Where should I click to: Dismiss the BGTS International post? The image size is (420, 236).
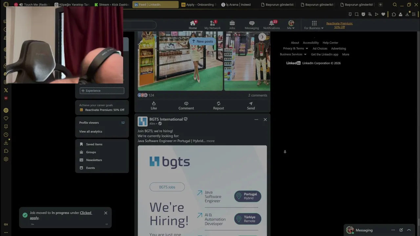click(265, 120)
